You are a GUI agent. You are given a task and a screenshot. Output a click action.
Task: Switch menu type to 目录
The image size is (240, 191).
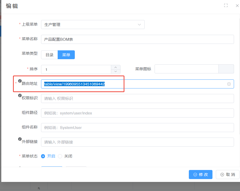[x=49, y=55]
